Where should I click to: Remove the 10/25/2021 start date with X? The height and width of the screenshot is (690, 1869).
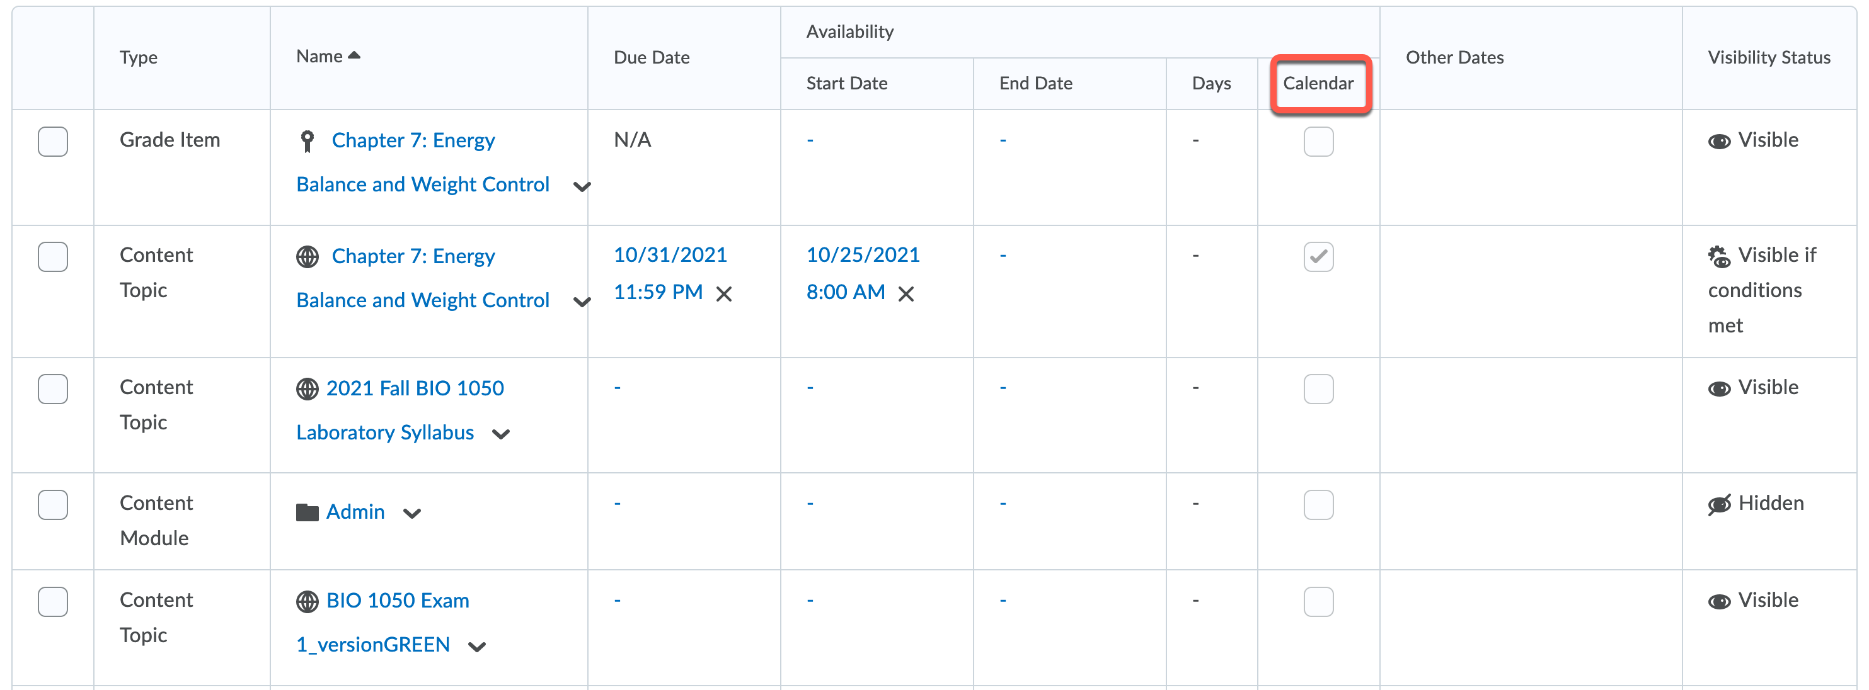tap(906, 293)
